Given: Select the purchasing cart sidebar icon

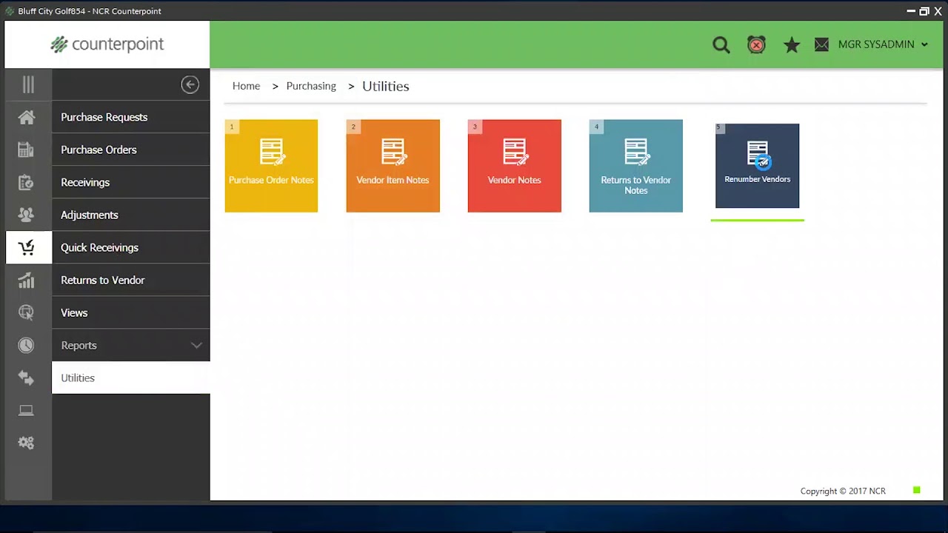Looking at the screenshot, I should point(27,247).
